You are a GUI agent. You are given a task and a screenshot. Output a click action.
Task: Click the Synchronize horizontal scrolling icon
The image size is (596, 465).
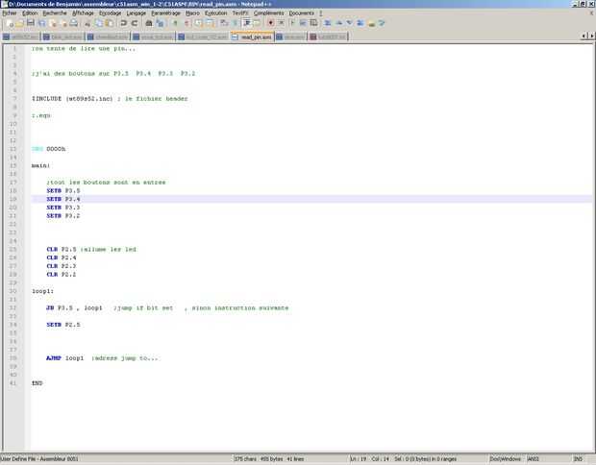[x=210, y=23]
